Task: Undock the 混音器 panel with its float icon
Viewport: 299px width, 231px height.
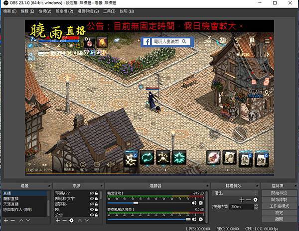Action: (x=207, y=186)
